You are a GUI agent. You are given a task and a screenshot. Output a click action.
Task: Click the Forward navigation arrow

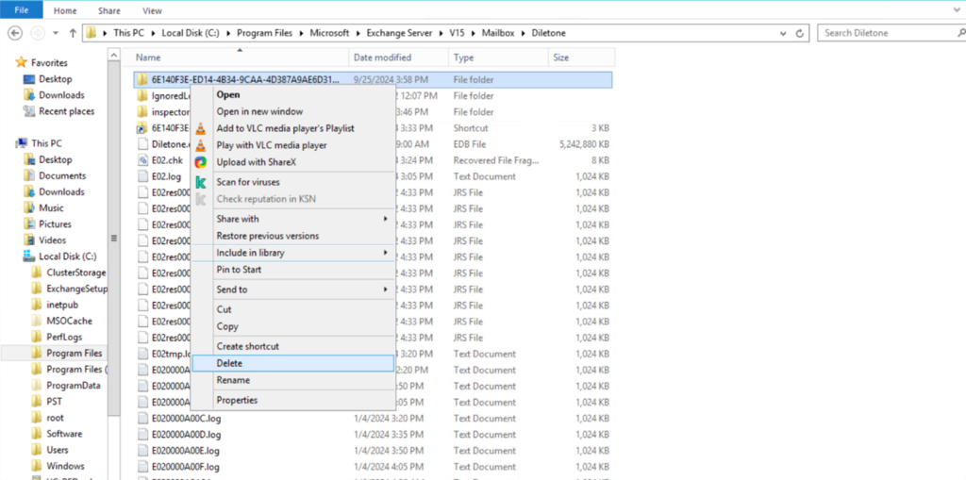(x=37, y=33)
